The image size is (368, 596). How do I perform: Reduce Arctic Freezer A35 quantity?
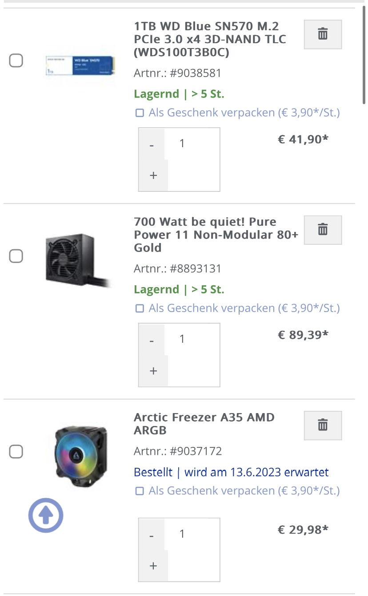tap(152, 536)
